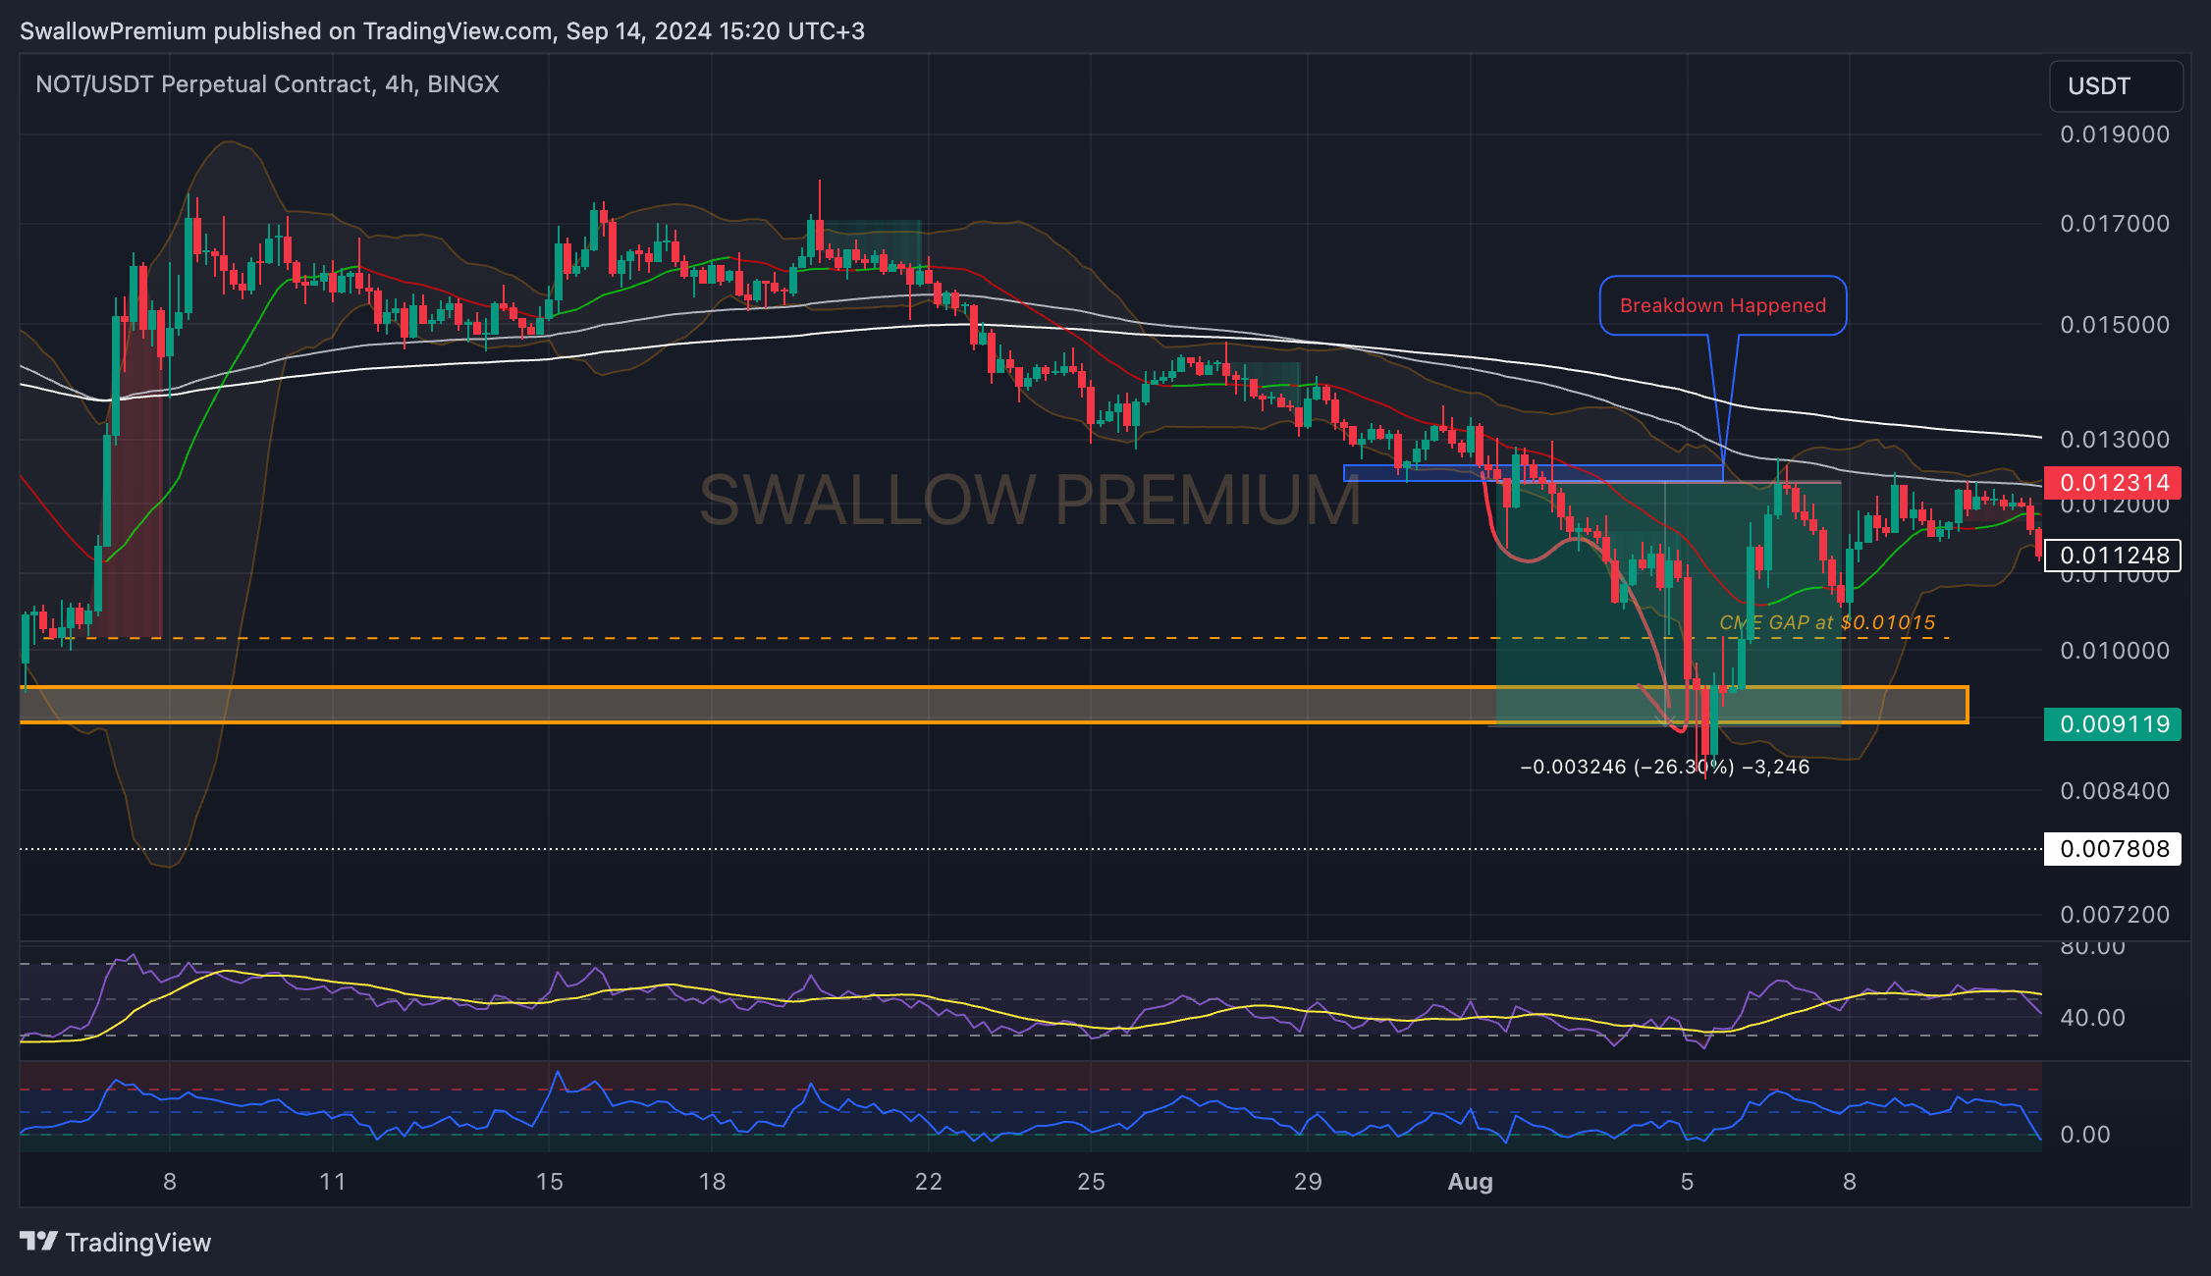Click the 0.019000 price axis label

2115,134
